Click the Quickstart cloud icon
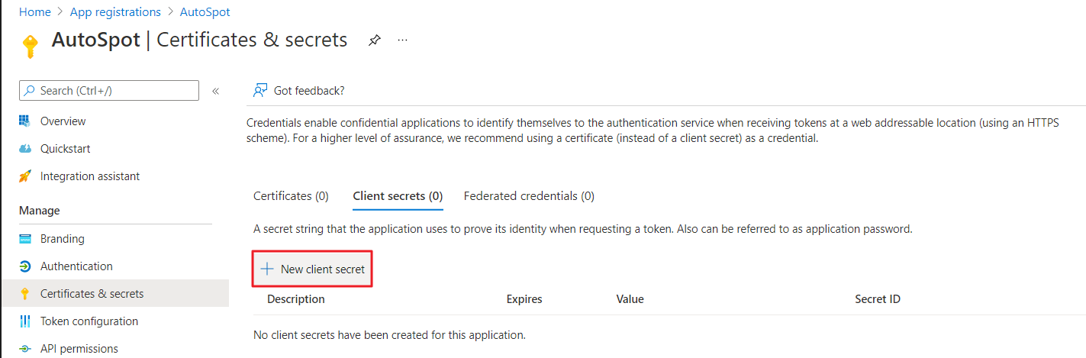The height and width of the screenshot is (358, 1086). pyautogui.click(x=25, y=149)
